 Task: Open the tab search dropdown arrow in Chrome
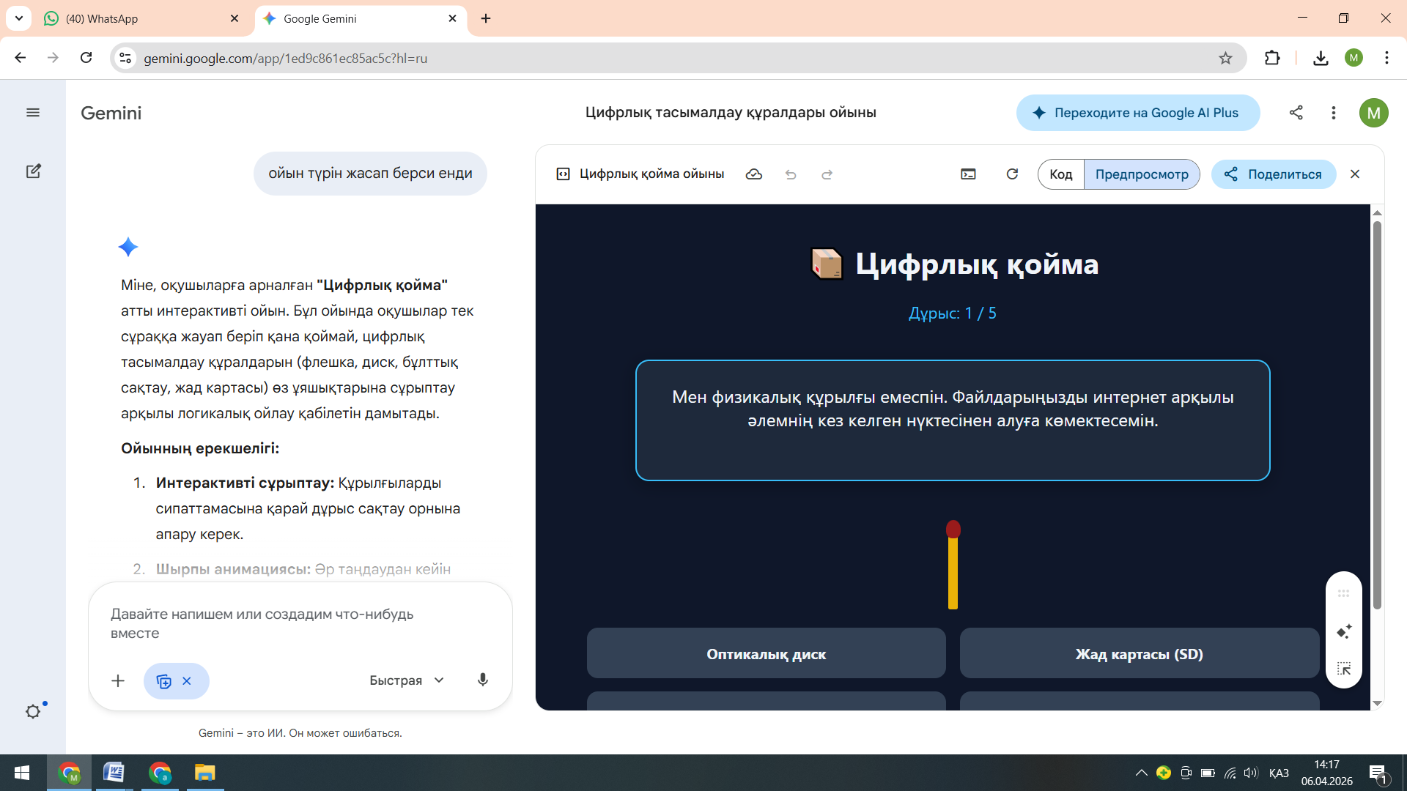click(x=19, y=18)
